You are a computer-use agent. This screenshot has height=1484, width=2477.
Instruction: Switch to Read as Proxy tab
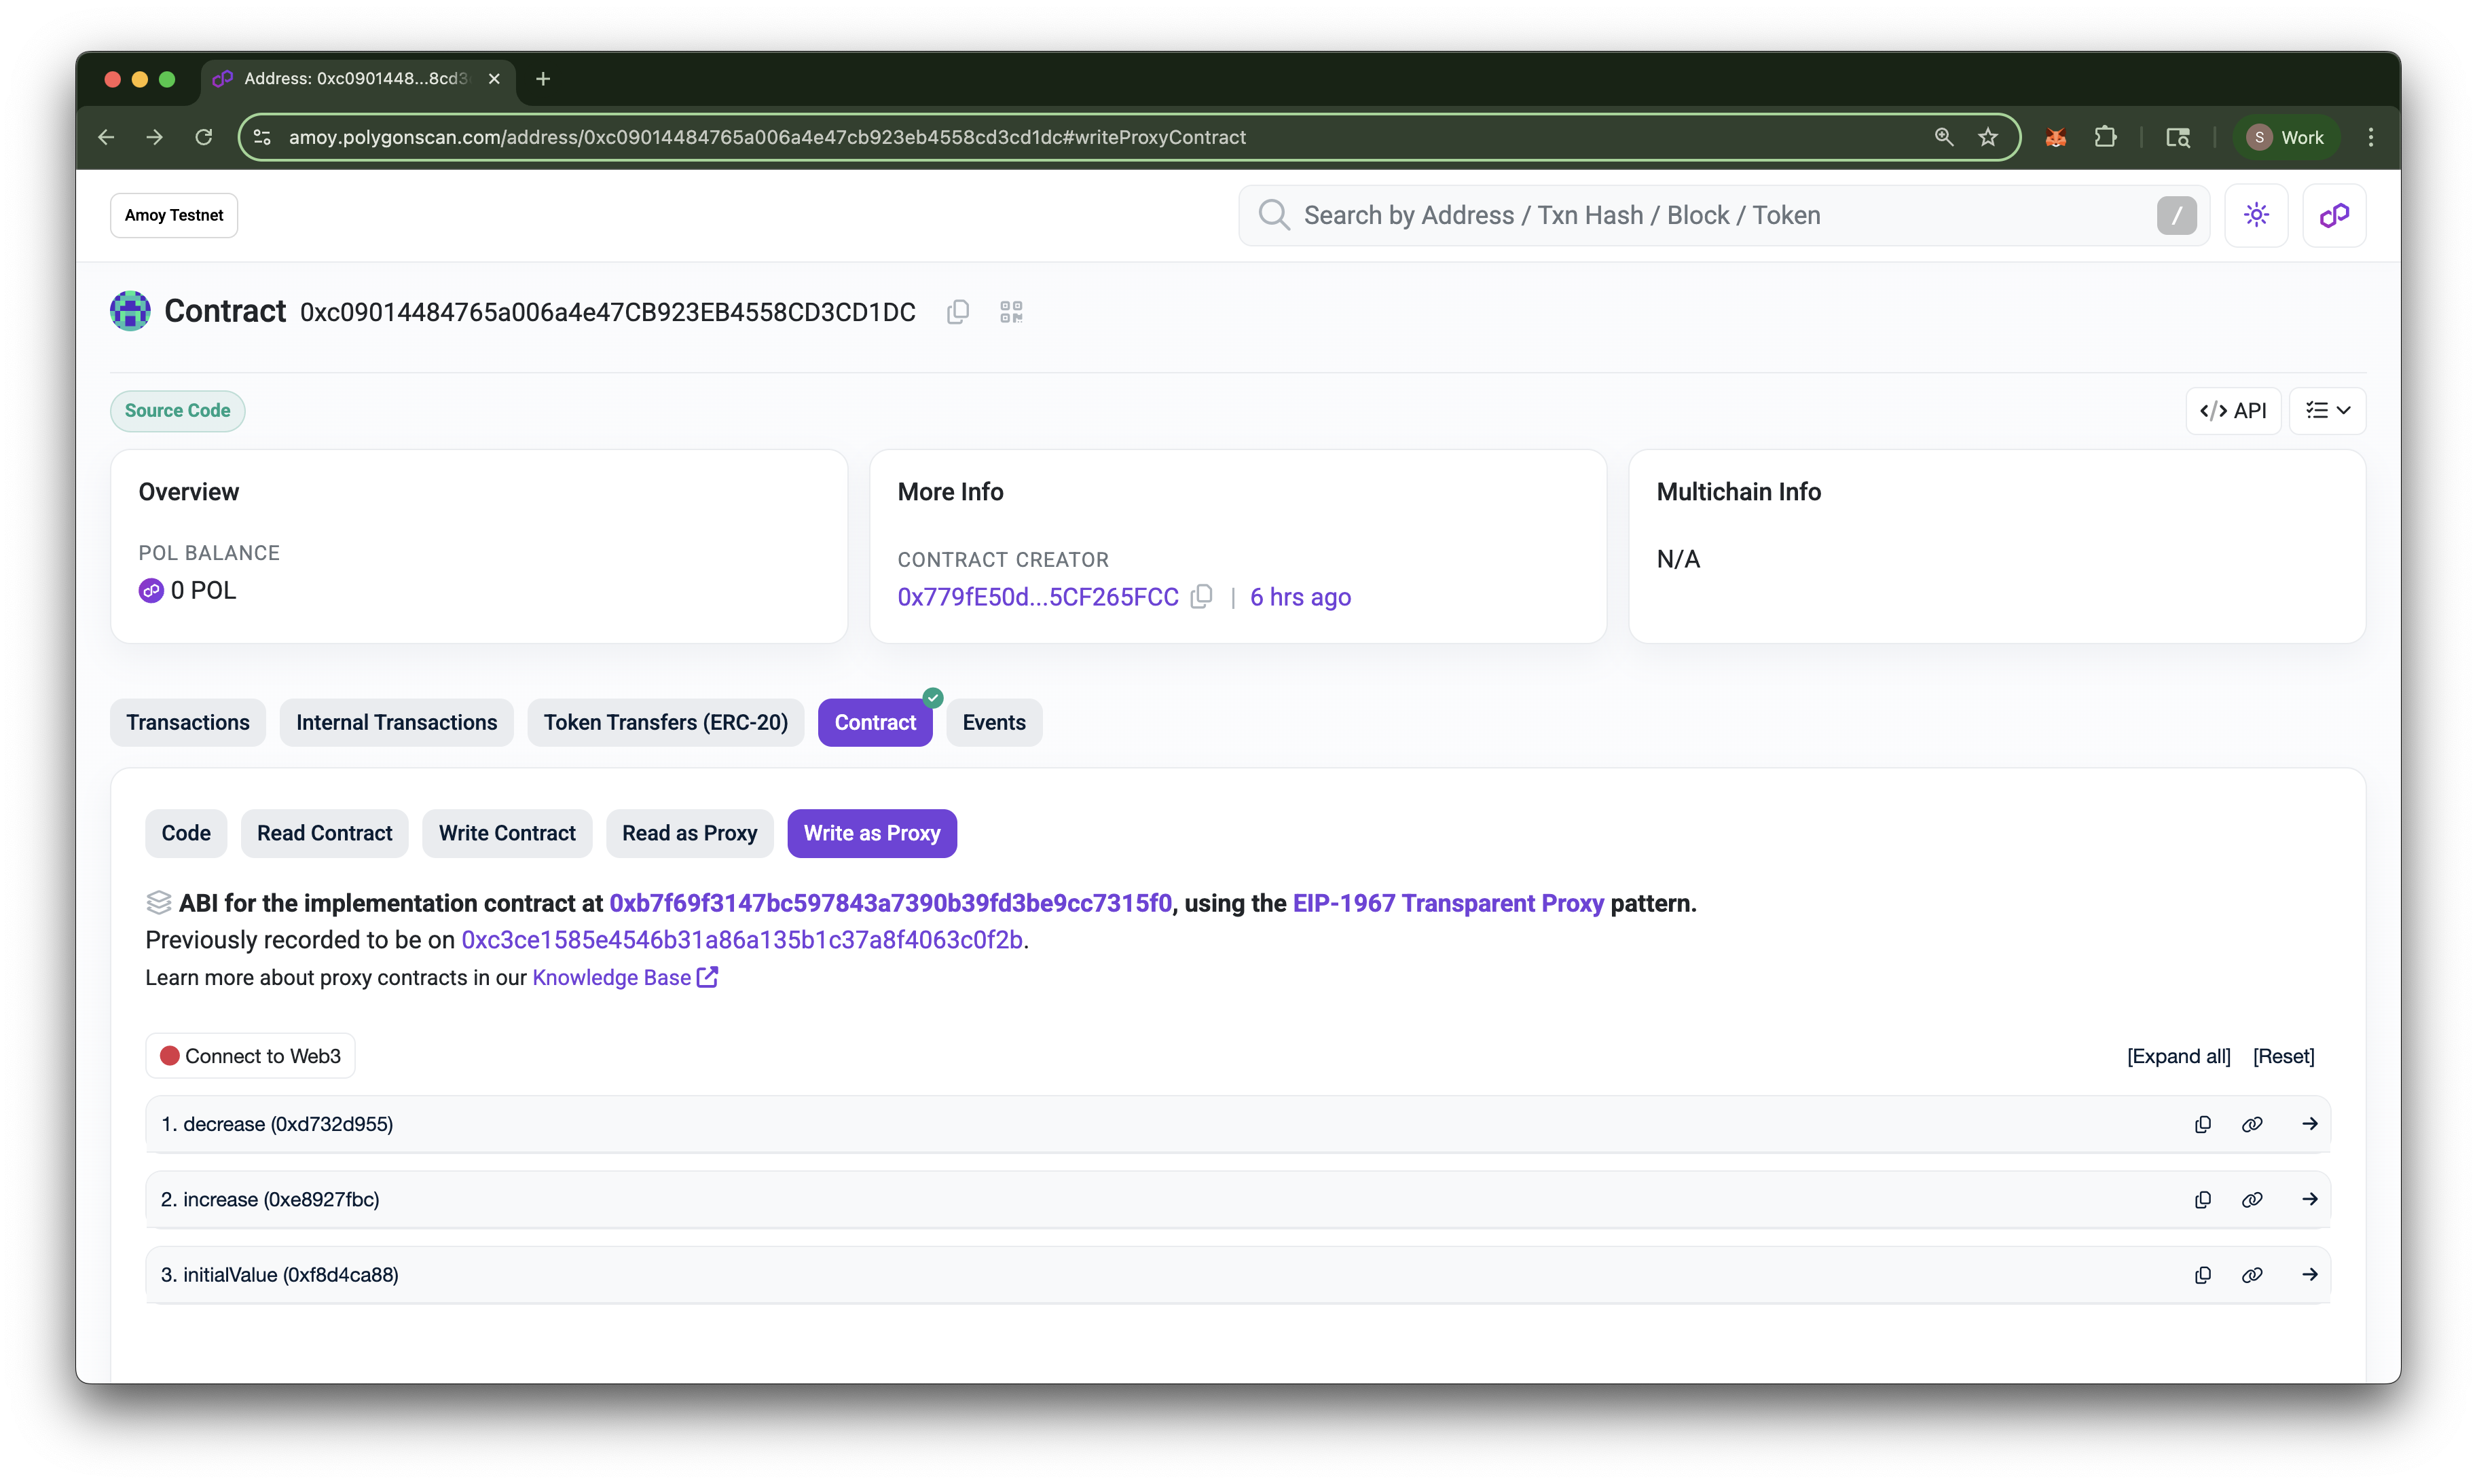(689, 833)
